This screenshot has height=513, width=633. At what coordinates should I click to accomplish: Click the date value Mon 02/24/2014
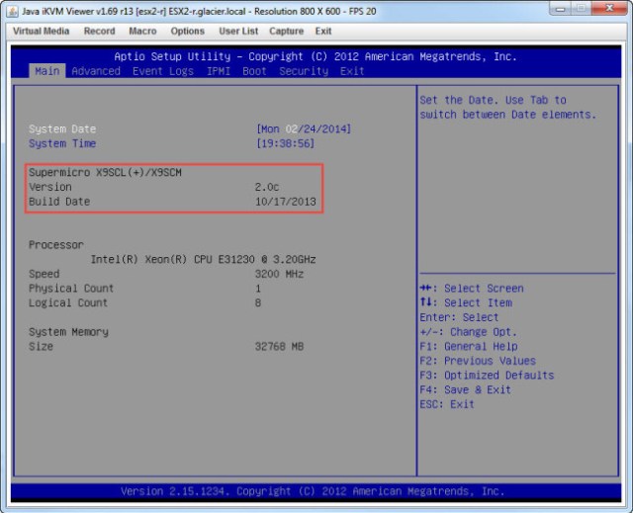304,129
